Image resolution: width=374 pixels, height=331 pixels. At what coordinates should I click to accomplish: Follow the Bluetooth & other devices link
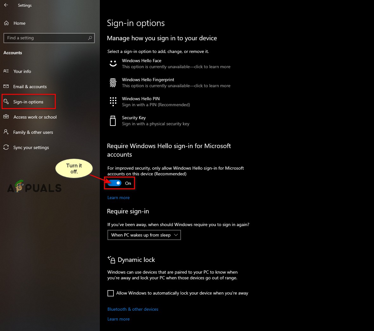[133, 309]
